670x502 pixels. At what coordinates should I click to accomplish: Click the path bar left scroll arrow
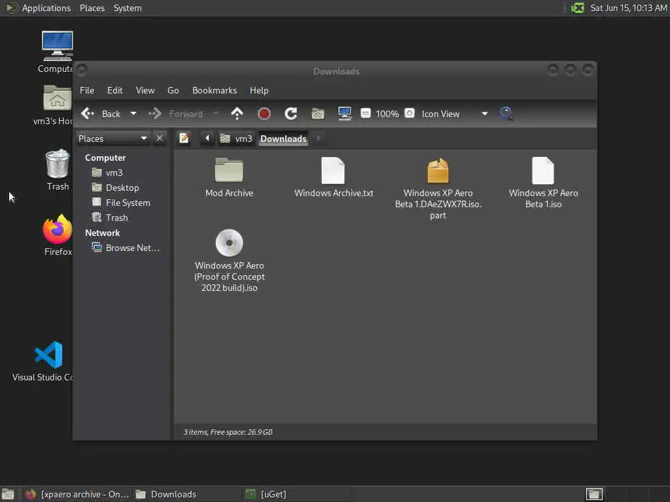[207, 139]
